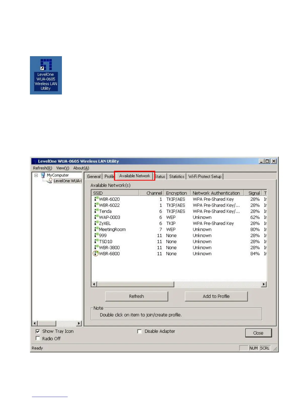The width and height of the screenshot is (308, 399).
Task: Click the network list horizontal scrollbar thumb
Action: coord(135,284)
